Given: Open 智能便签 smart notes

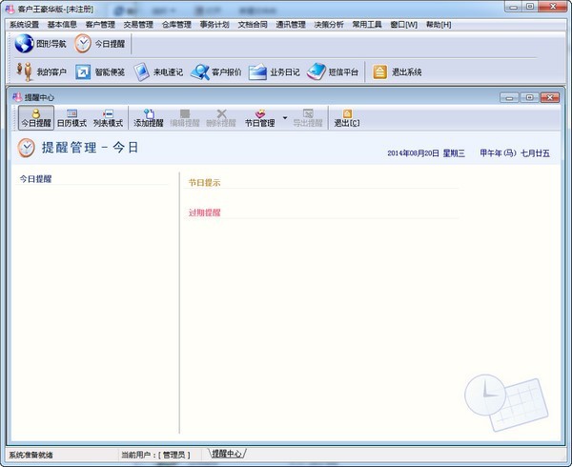Looking at the screenshot, I should tap(100, 72).
